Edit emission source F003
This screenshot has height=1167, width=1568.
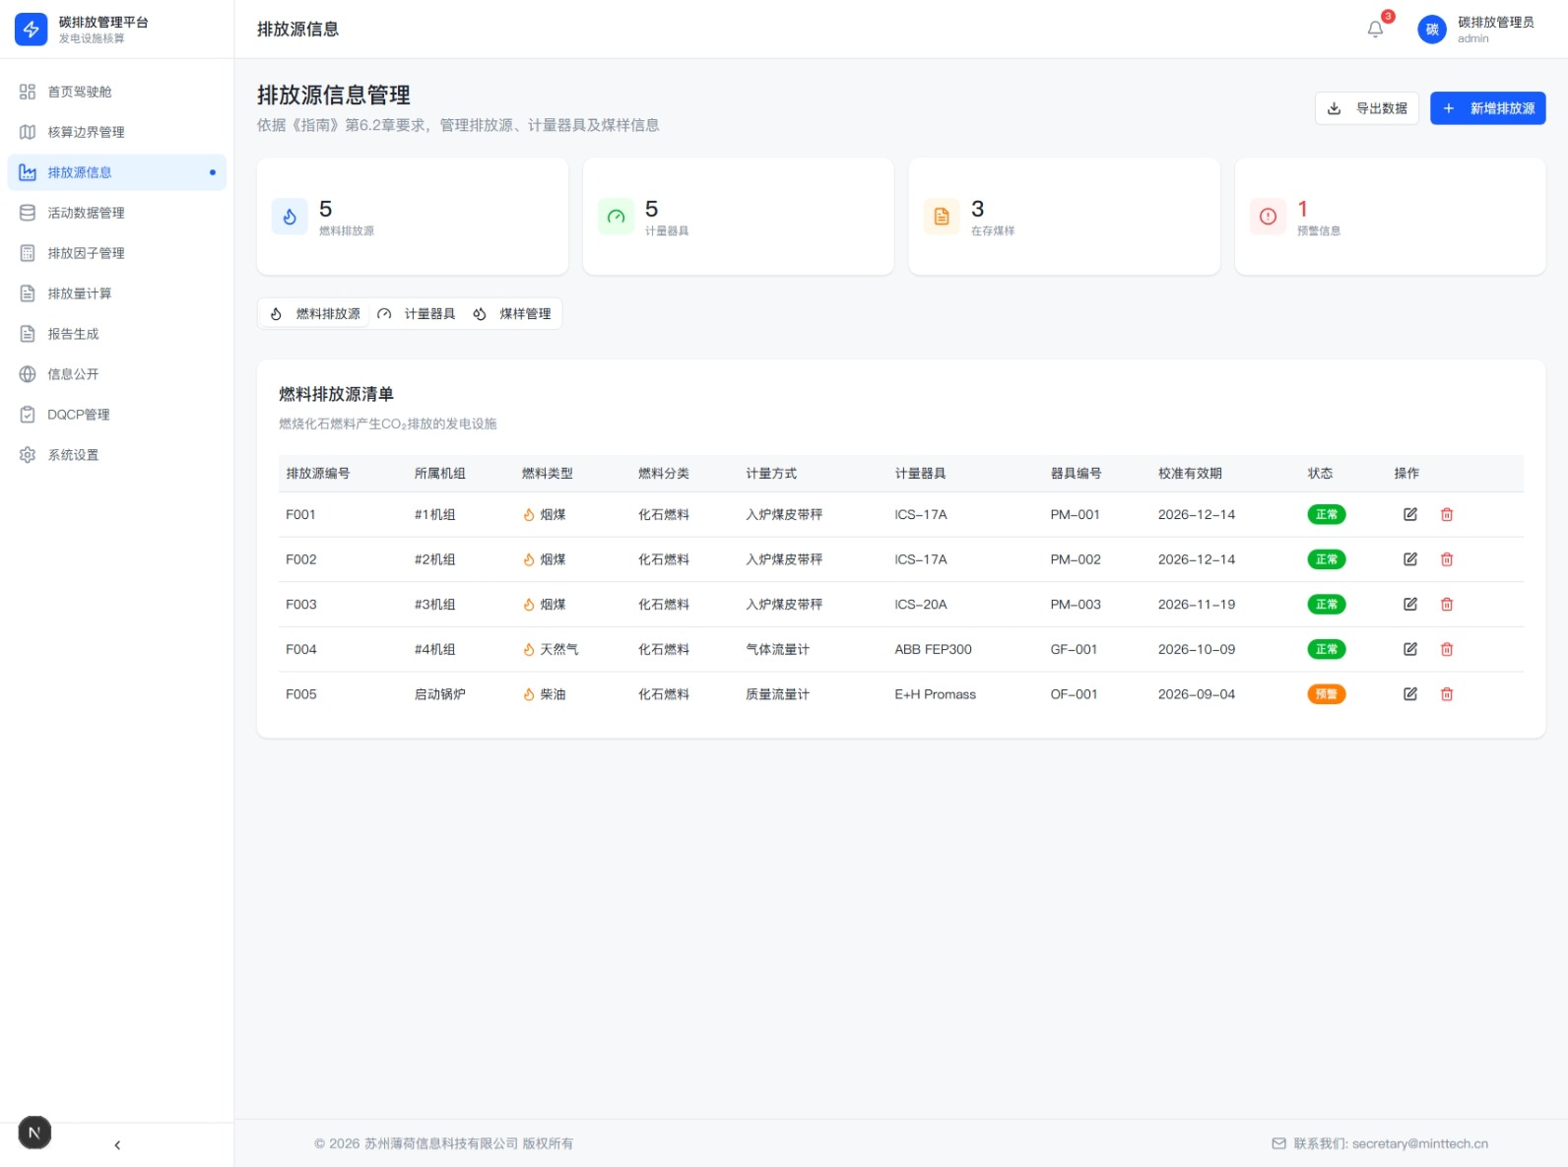tap(1409, 605)
